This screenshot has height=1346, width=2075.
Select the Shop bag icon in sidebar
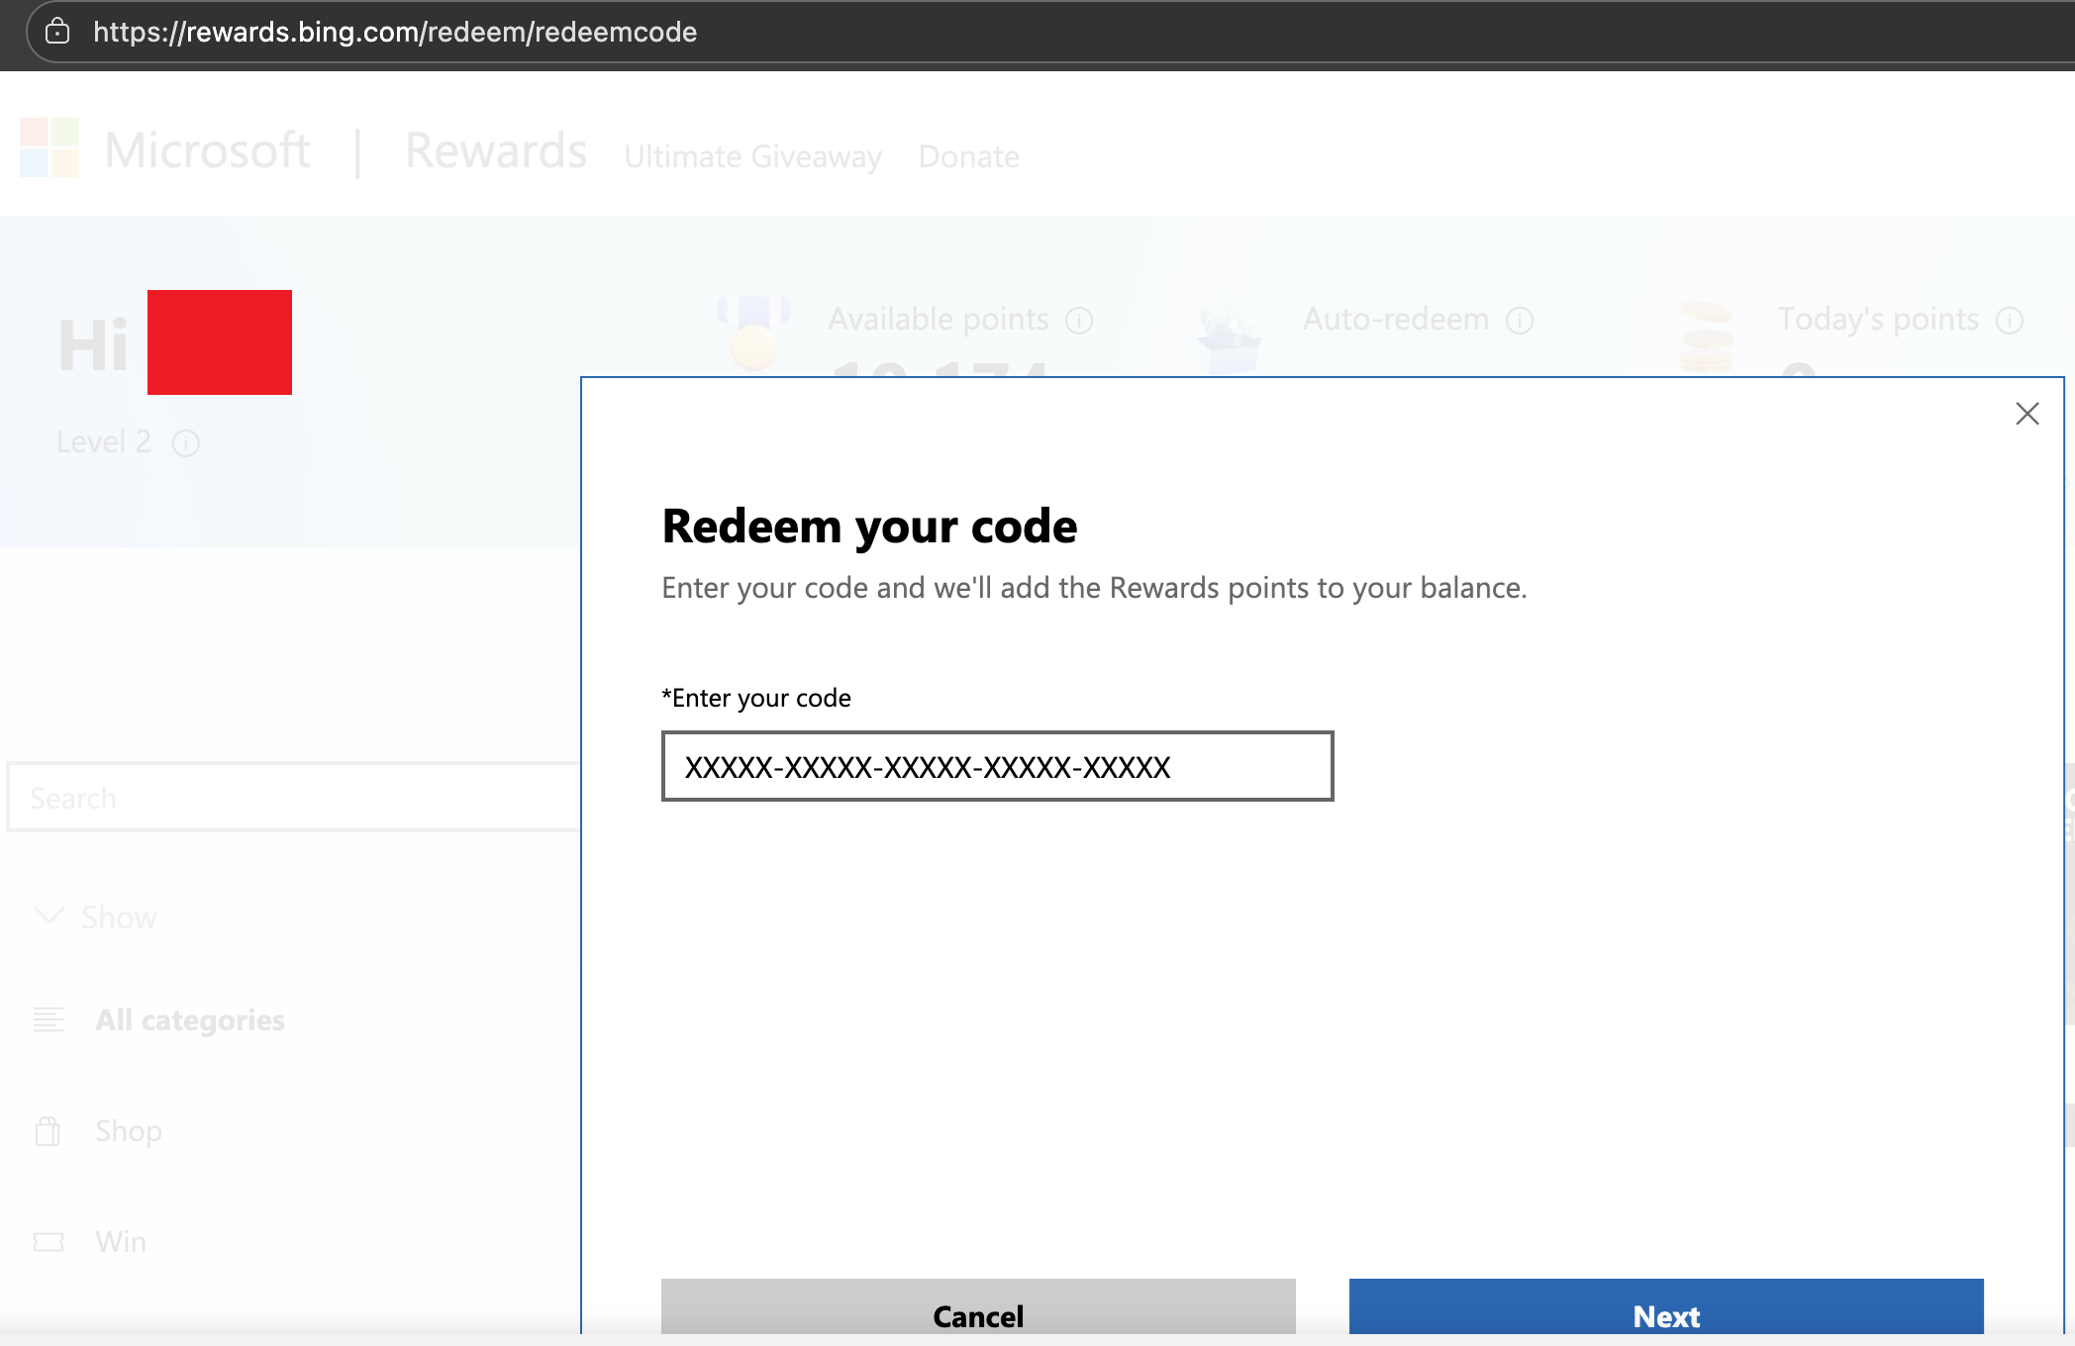49,1130
